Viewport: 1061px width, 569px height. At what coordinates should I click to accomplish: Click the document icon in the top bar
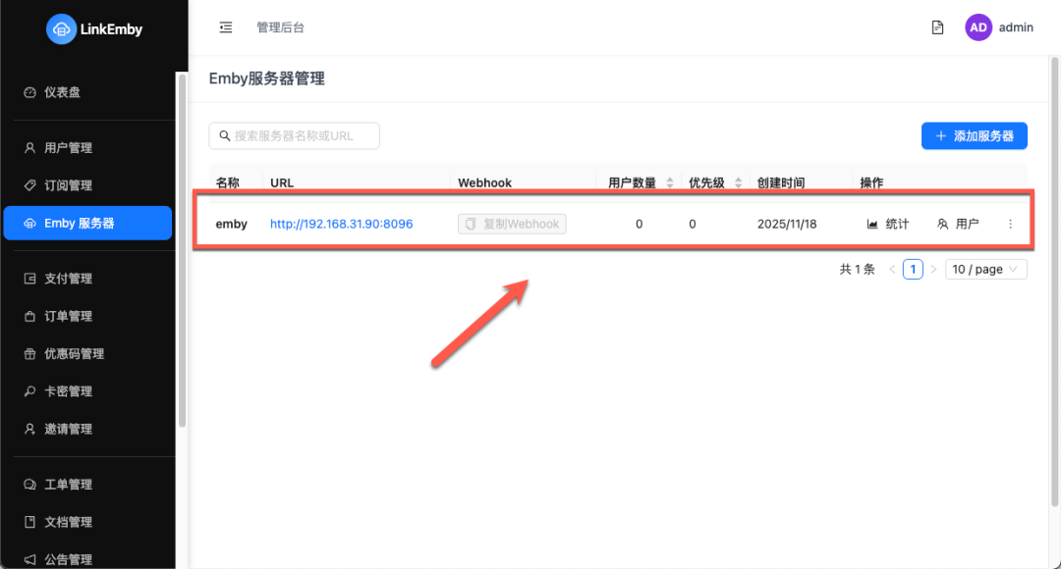[x=936, y=27]
